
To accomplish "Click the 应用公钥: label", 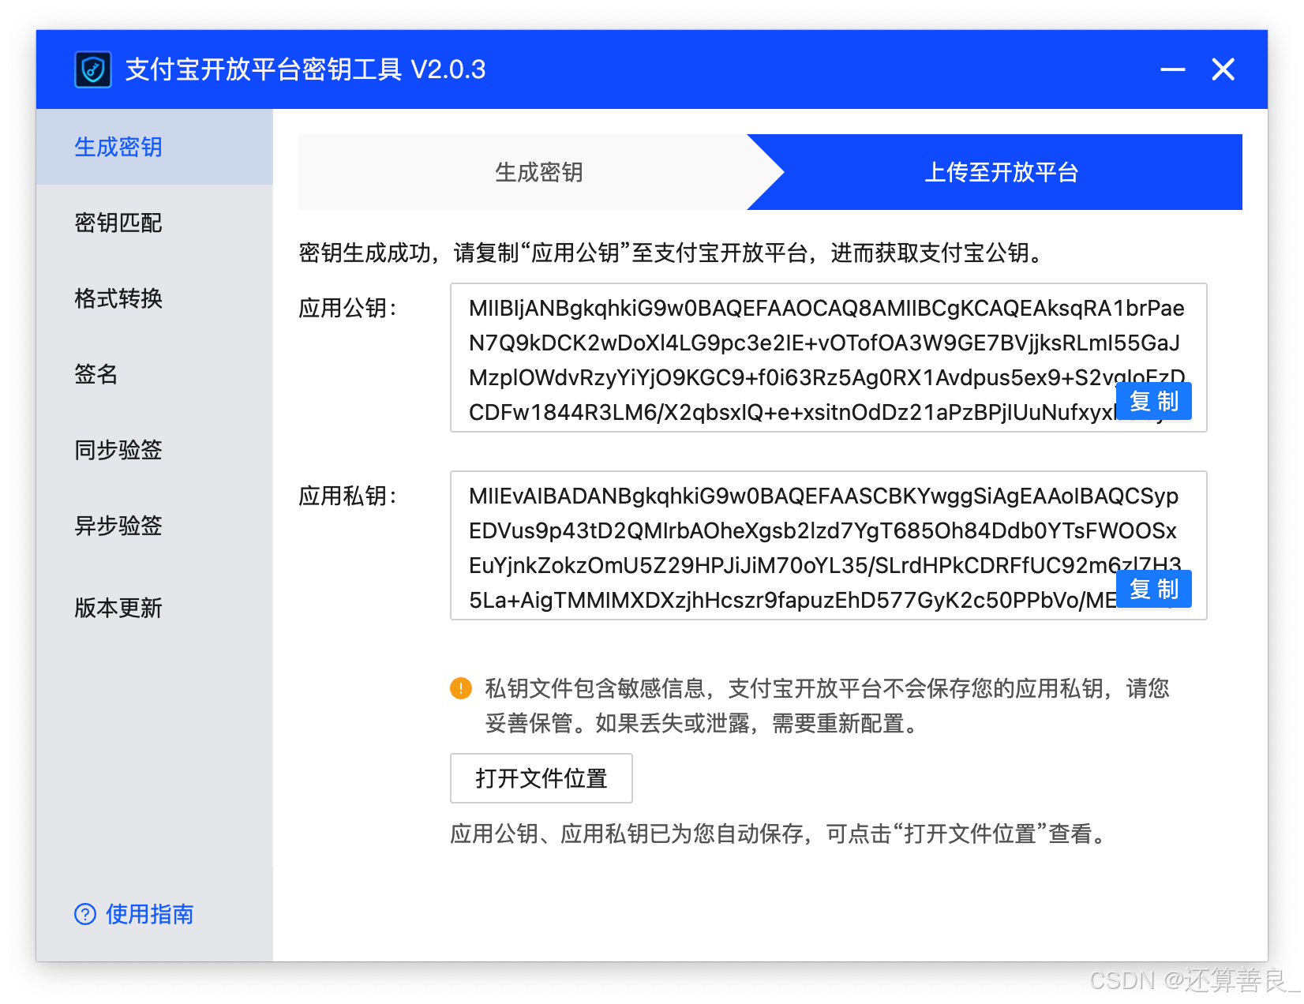I will click(x=348, y=308).
